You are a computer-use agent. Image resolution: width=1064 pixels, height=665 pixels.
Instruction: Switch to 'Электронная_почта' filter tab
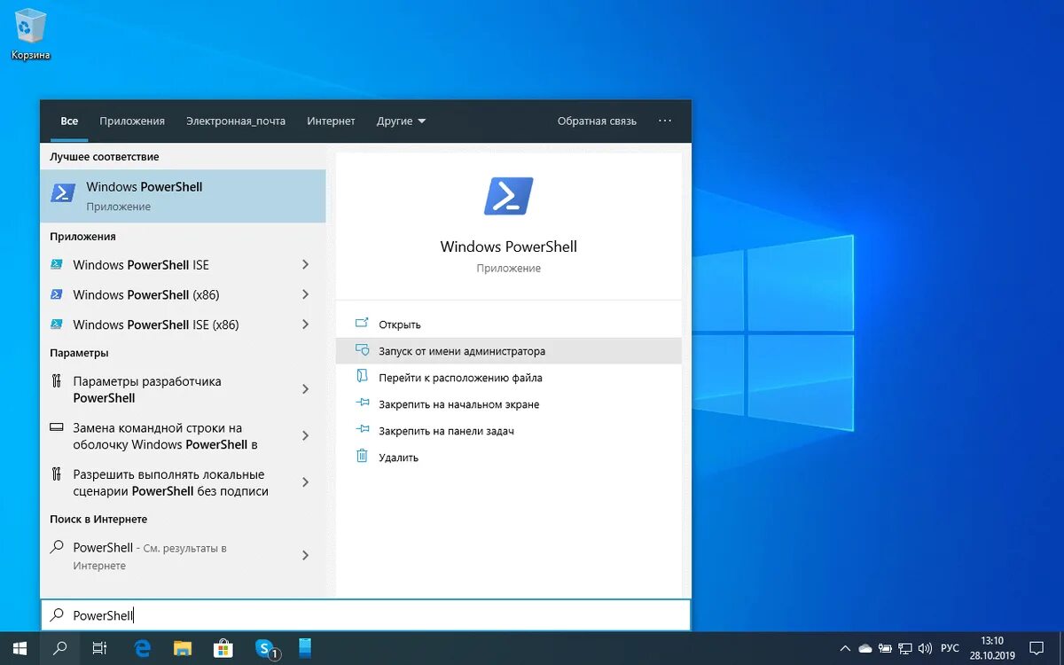[236, 121]
